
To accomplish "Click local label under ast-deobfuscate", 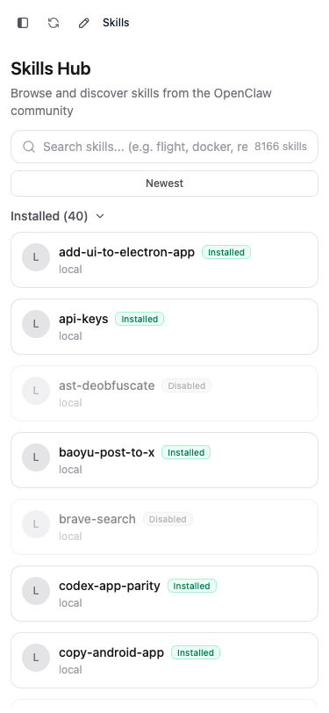I will pos(70,403).
